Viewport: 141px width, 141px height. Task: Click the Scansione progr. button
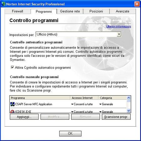116,117
